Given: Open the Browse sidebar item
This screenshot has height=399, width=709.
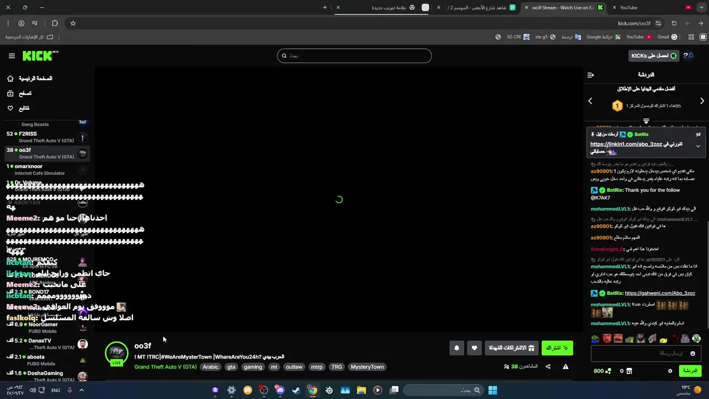Looking at the screenshot, I should [19, 93].
